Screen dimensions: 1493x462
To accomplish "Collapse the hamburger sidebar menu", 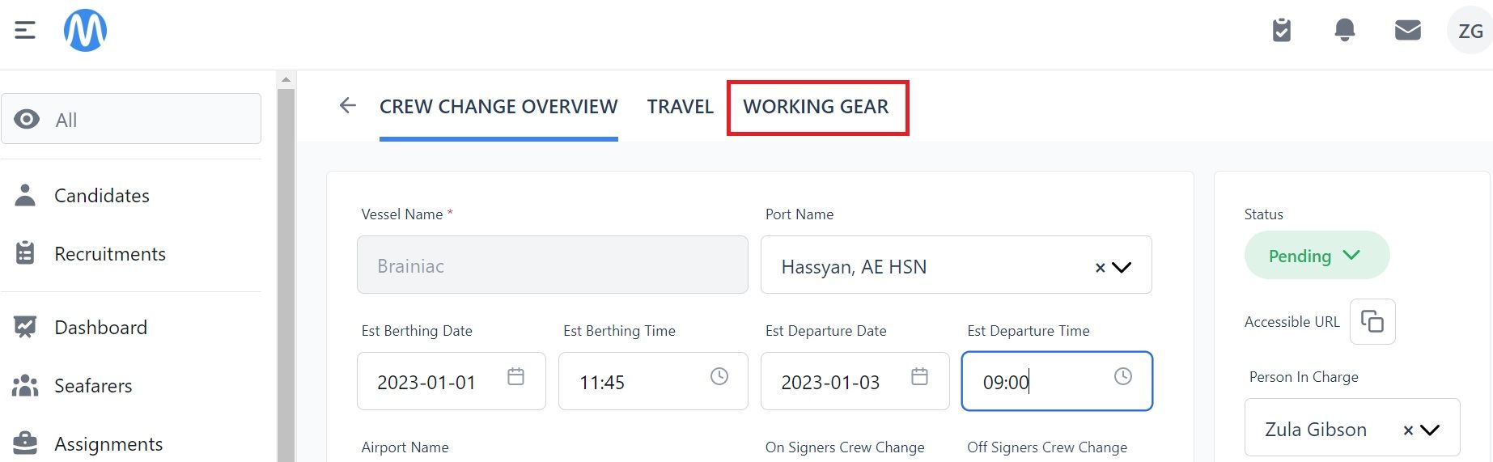I will pos(25,31).
